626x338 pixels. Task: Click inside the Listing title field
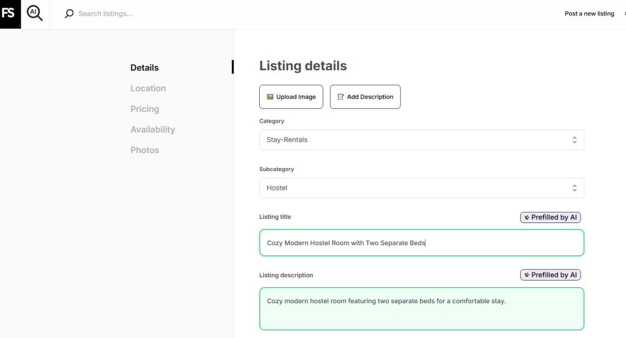(x=421, y=243)
